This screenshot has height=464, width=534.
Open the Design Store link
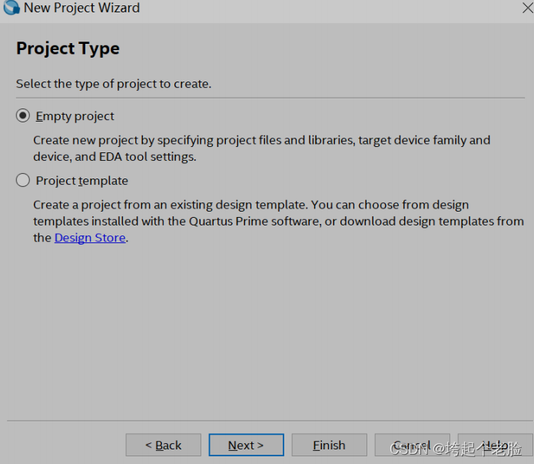[90, 238]
